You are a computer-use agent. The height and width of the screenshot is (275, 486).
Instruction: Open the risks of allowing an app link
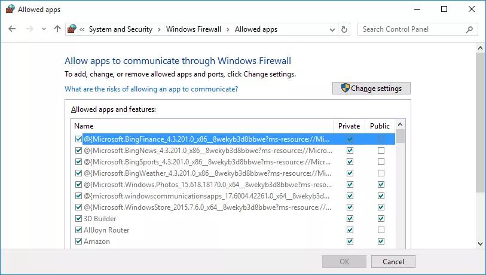151,89
